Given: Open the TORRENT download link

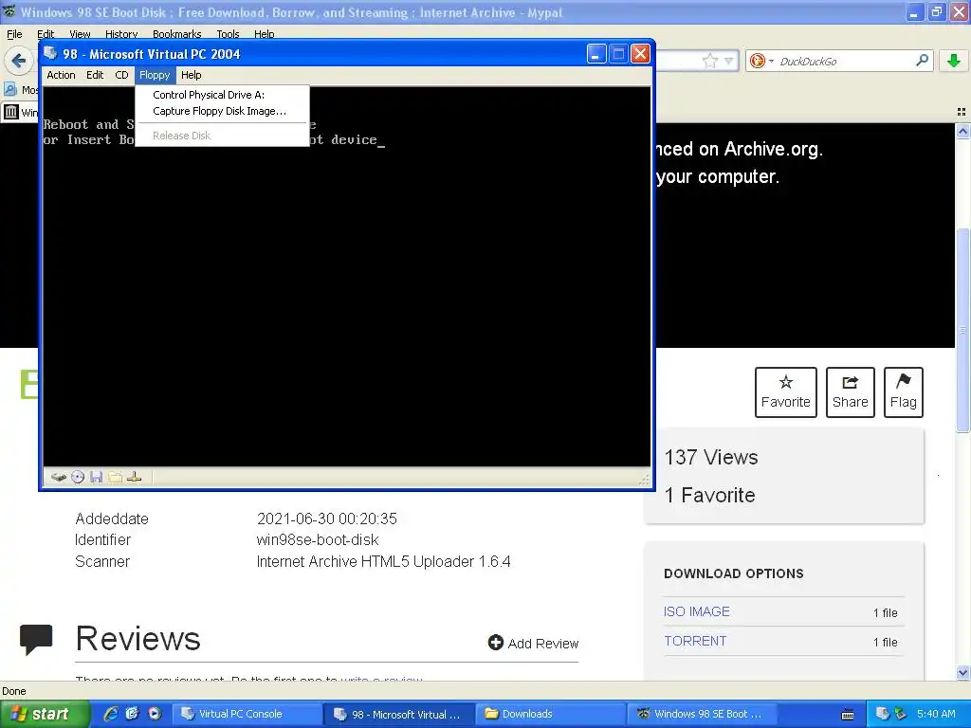Looking at the screenshot, I should tap(695, 641).
